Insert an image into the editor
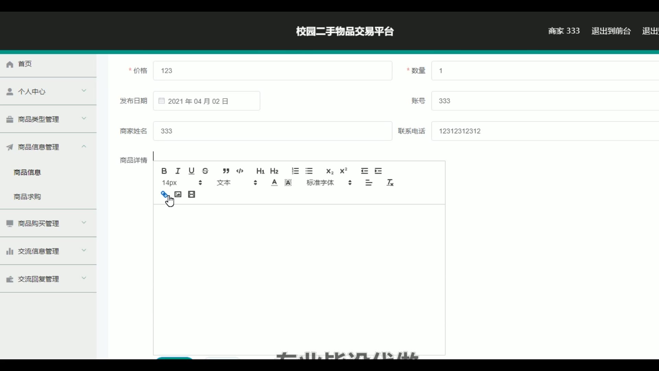The width and height of the screenshot is (659, 371). click(178, 194)
